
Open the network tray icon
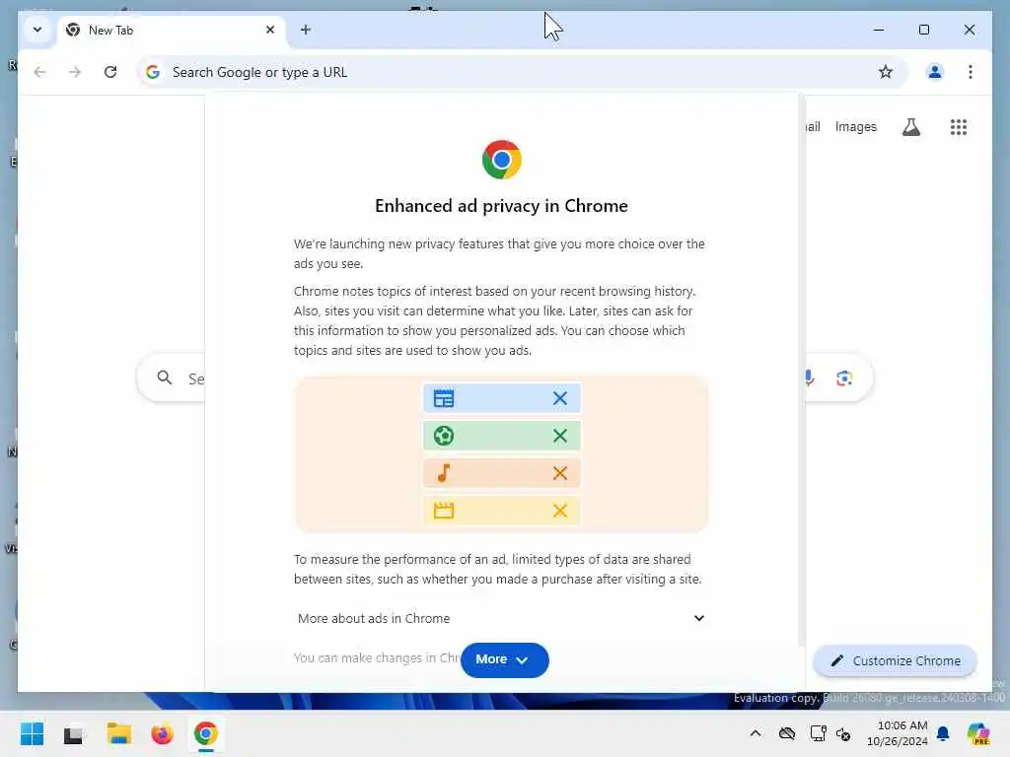click(x=818, y=733)
